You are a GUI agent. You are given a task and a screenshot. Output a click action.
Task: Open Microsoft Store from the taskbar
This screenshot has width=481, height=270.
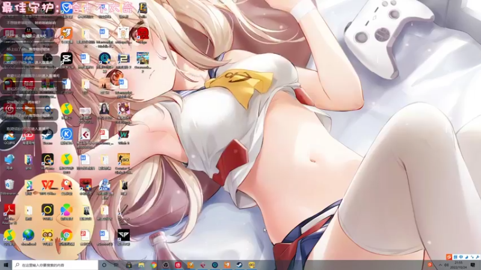129,265
